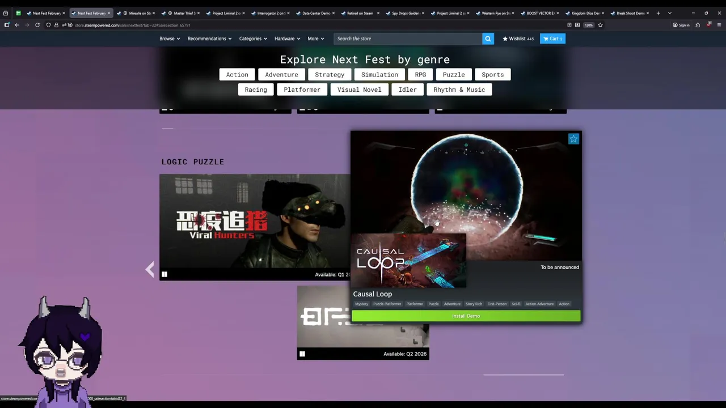The image size is (726, 408).
Task: Select the Visual Novel genre button
Action: coord(359,90)
